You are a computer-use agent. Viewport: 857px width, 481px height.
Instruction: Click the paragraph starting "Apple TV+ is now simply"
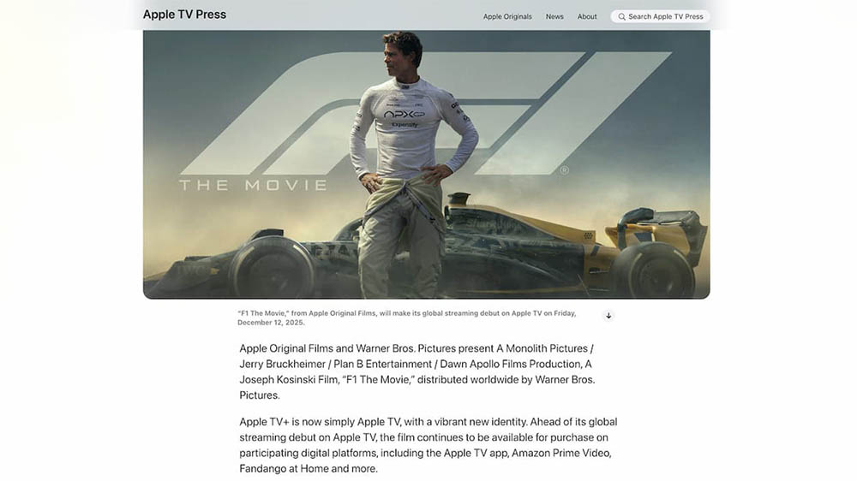tap(428, 445)
